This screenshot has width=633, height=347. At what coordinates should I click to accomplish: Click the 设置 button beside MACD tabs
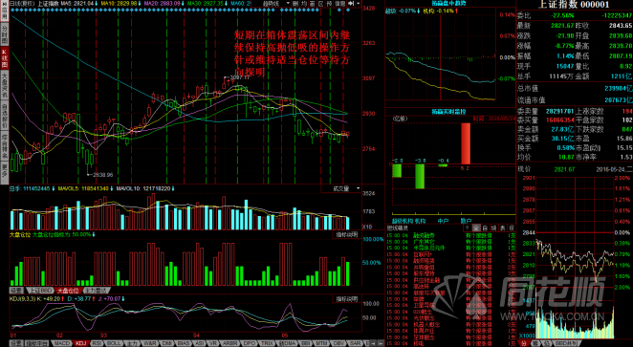pyautogui.click(x=16, y=343)
